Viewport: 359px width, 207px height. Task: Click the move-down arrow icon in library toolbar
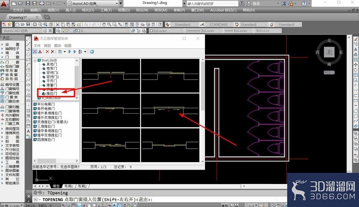tap(74, 52)
